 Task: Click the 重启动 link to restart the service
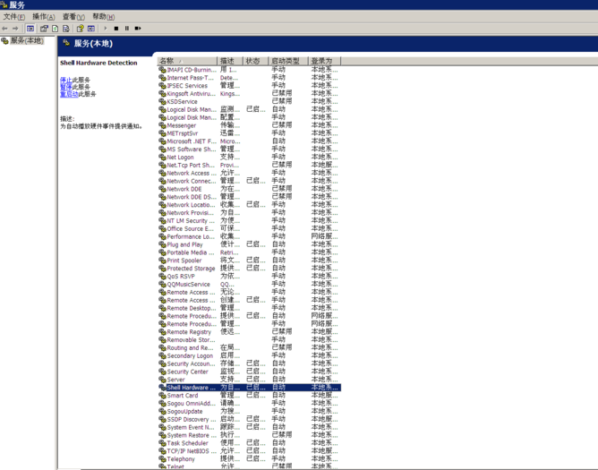[x=67, y=94]
